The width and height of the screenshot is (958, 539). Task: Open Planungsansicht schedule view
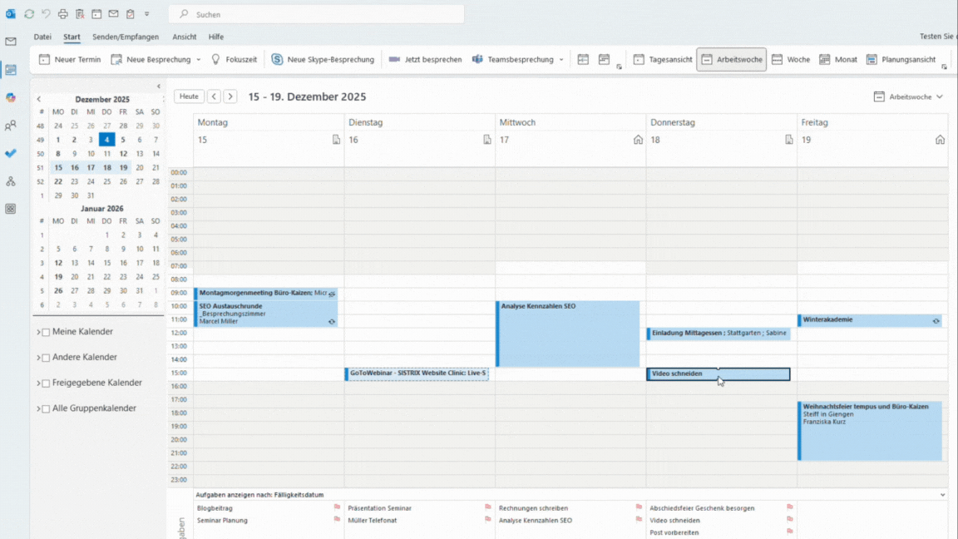(x=901, y=60)
